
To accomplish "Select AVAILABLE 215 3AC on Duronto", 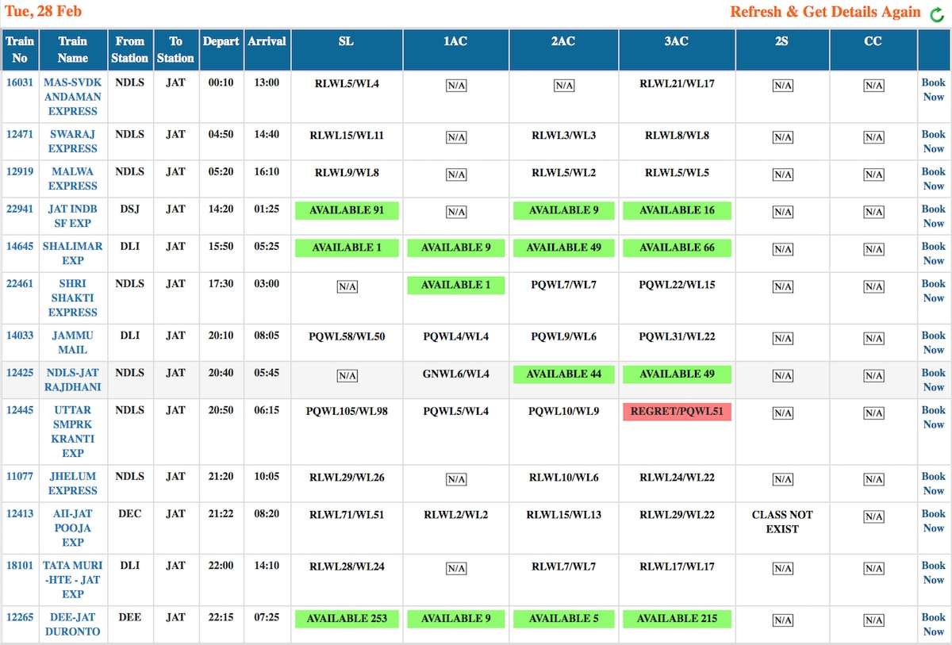I will 677,618.
